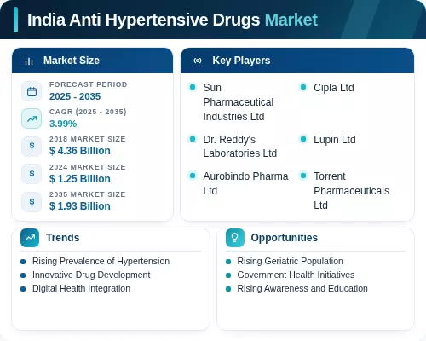Click the 2018 MARKET SIZE label
Image resolution: width=426 pixels, height=341 pixels.
point(88,139)
